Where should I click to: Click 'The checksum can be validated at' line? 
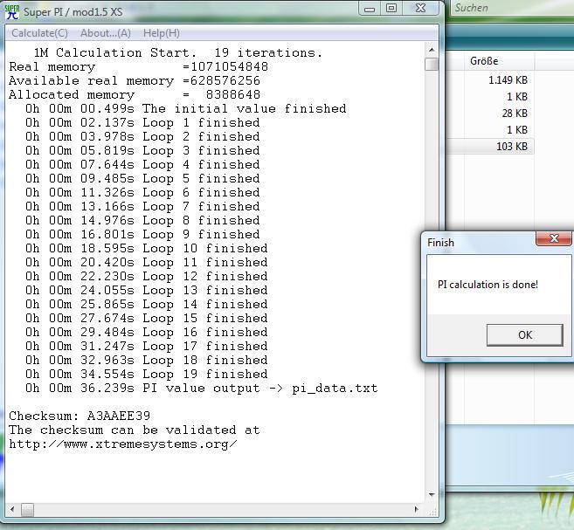coord(135,430)
